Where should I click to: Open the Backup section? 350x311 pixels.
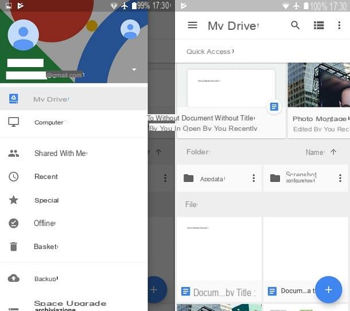(73, 279)
